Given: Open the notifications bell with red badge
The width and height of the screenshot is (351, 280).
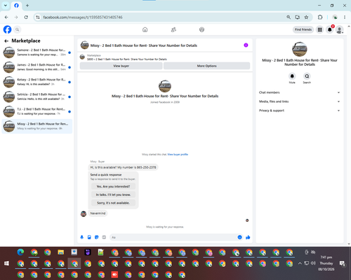Looking at the screenshot, I should tap(330, 29).
